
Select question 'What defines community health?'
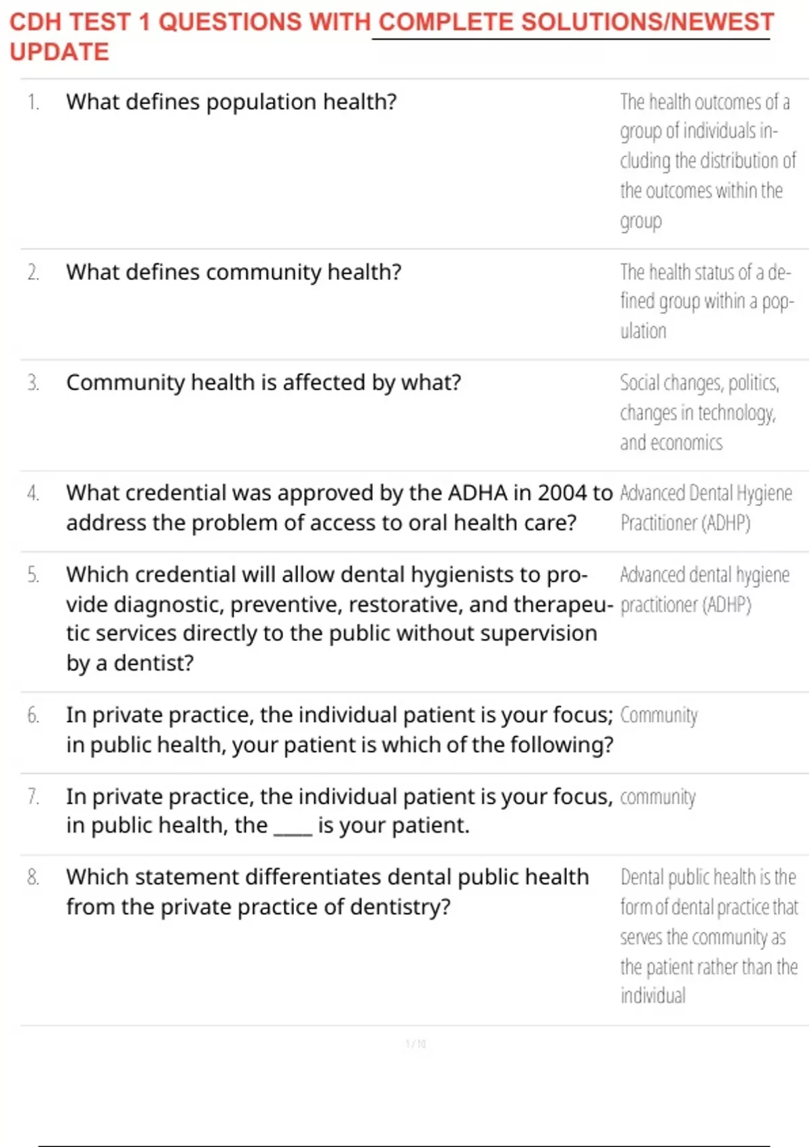coord(233,272)
